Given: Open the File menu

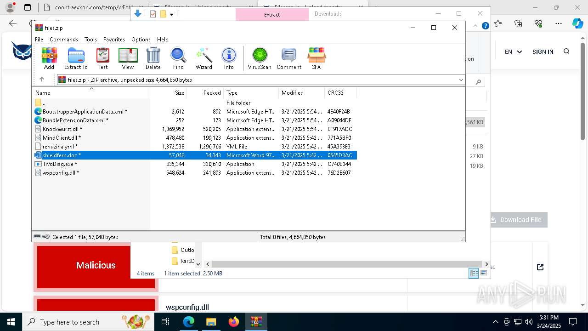Looking at the screenshot, I should 39,40.
